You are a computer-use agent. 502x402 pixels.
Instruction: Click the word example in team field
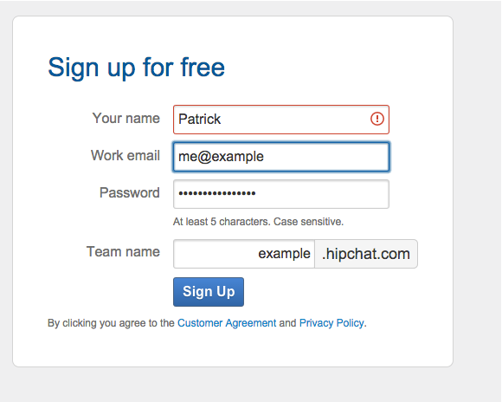click(284, 254)
